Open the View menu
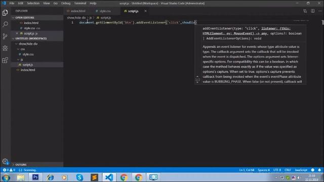This screenshot has height=182, width=324. (x=47, y=3)
